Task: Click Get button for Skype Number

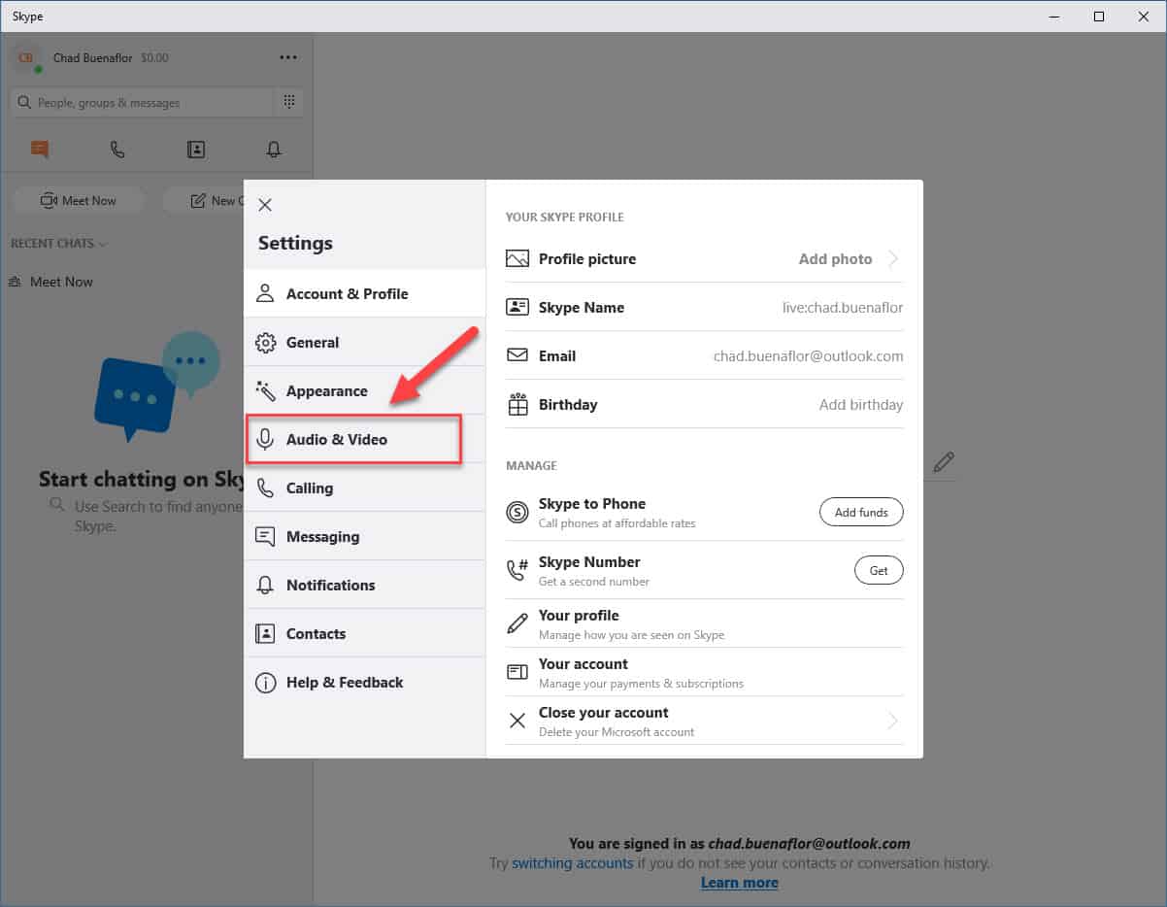Action: click(879, 570)
